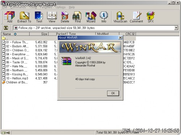Open the Commands menu
The image size is (181, 135).
18,7
